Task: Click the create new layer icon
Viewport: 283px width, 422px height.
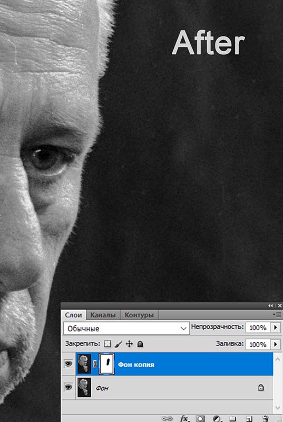Action: pos(249,418)
